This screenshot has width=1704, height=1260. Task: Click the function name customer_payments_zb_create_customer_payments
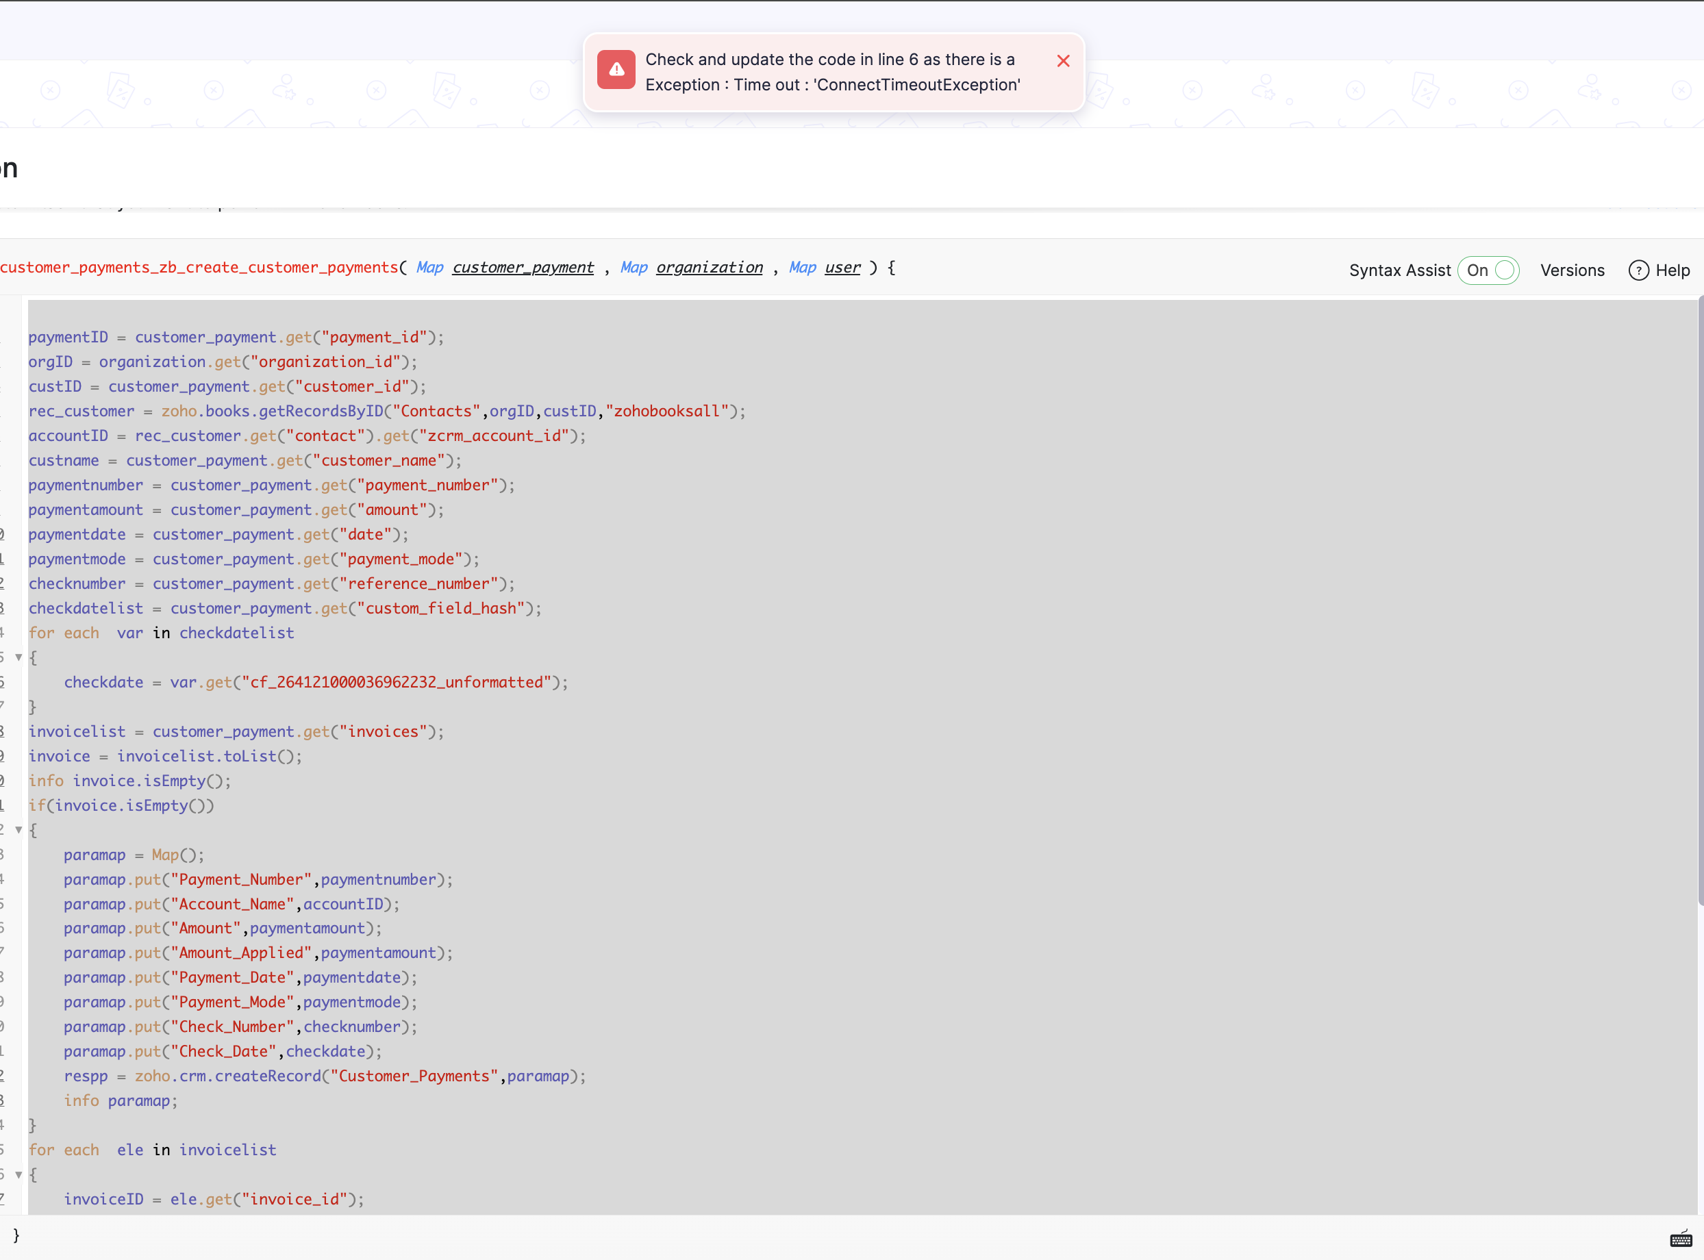click(x=199, y=268)
